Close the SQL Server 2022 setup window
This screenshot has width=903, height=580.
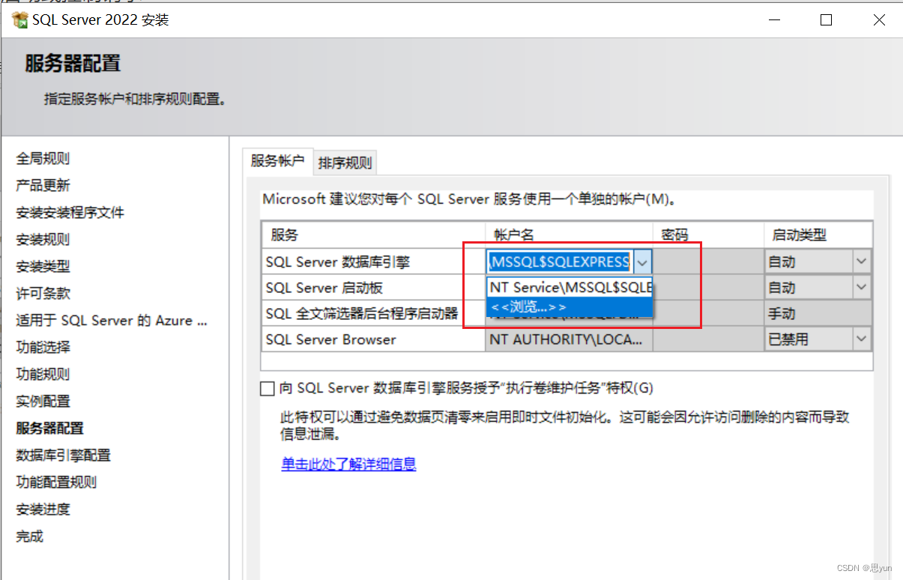tap(879, 20)
